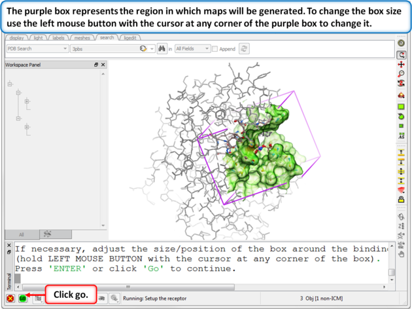The width and height of the screenshot is (412, 309).
Task: Switch to the display tab
Action: pos(16,38)
